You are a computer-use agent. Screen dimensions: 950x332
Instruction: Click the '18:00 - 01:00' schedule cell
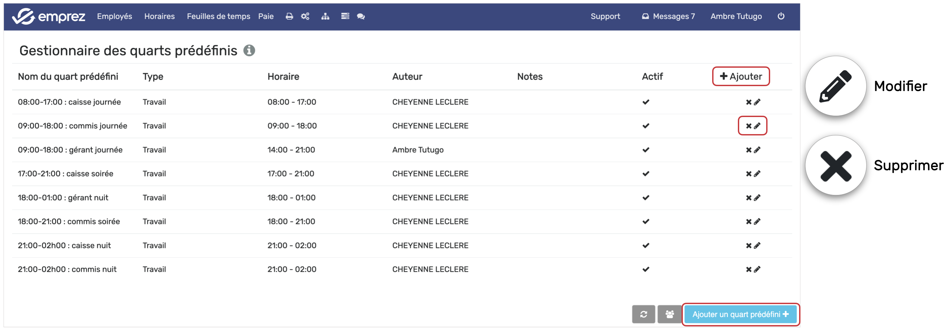pyautogui.click(x=291, y=198)
